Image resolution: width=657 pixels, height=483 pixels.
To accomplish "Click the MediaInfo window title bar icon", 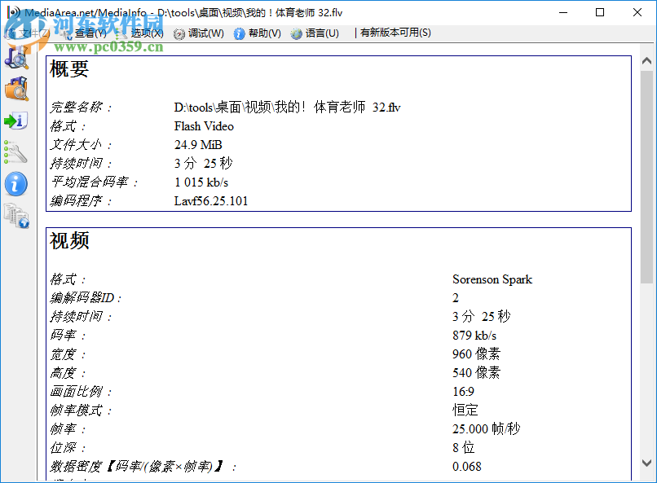I will tap(11, 11).
